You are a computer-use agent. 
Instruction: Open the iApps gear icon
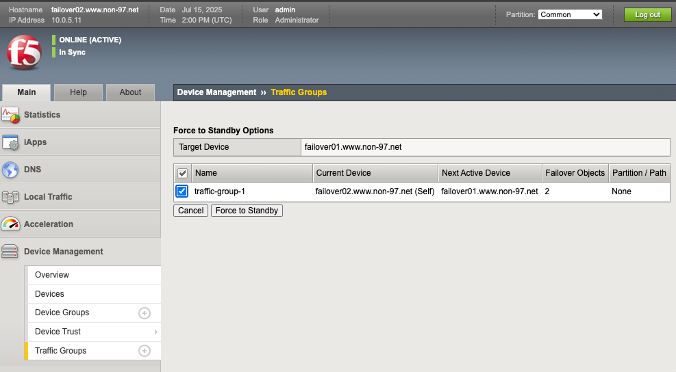10,142
